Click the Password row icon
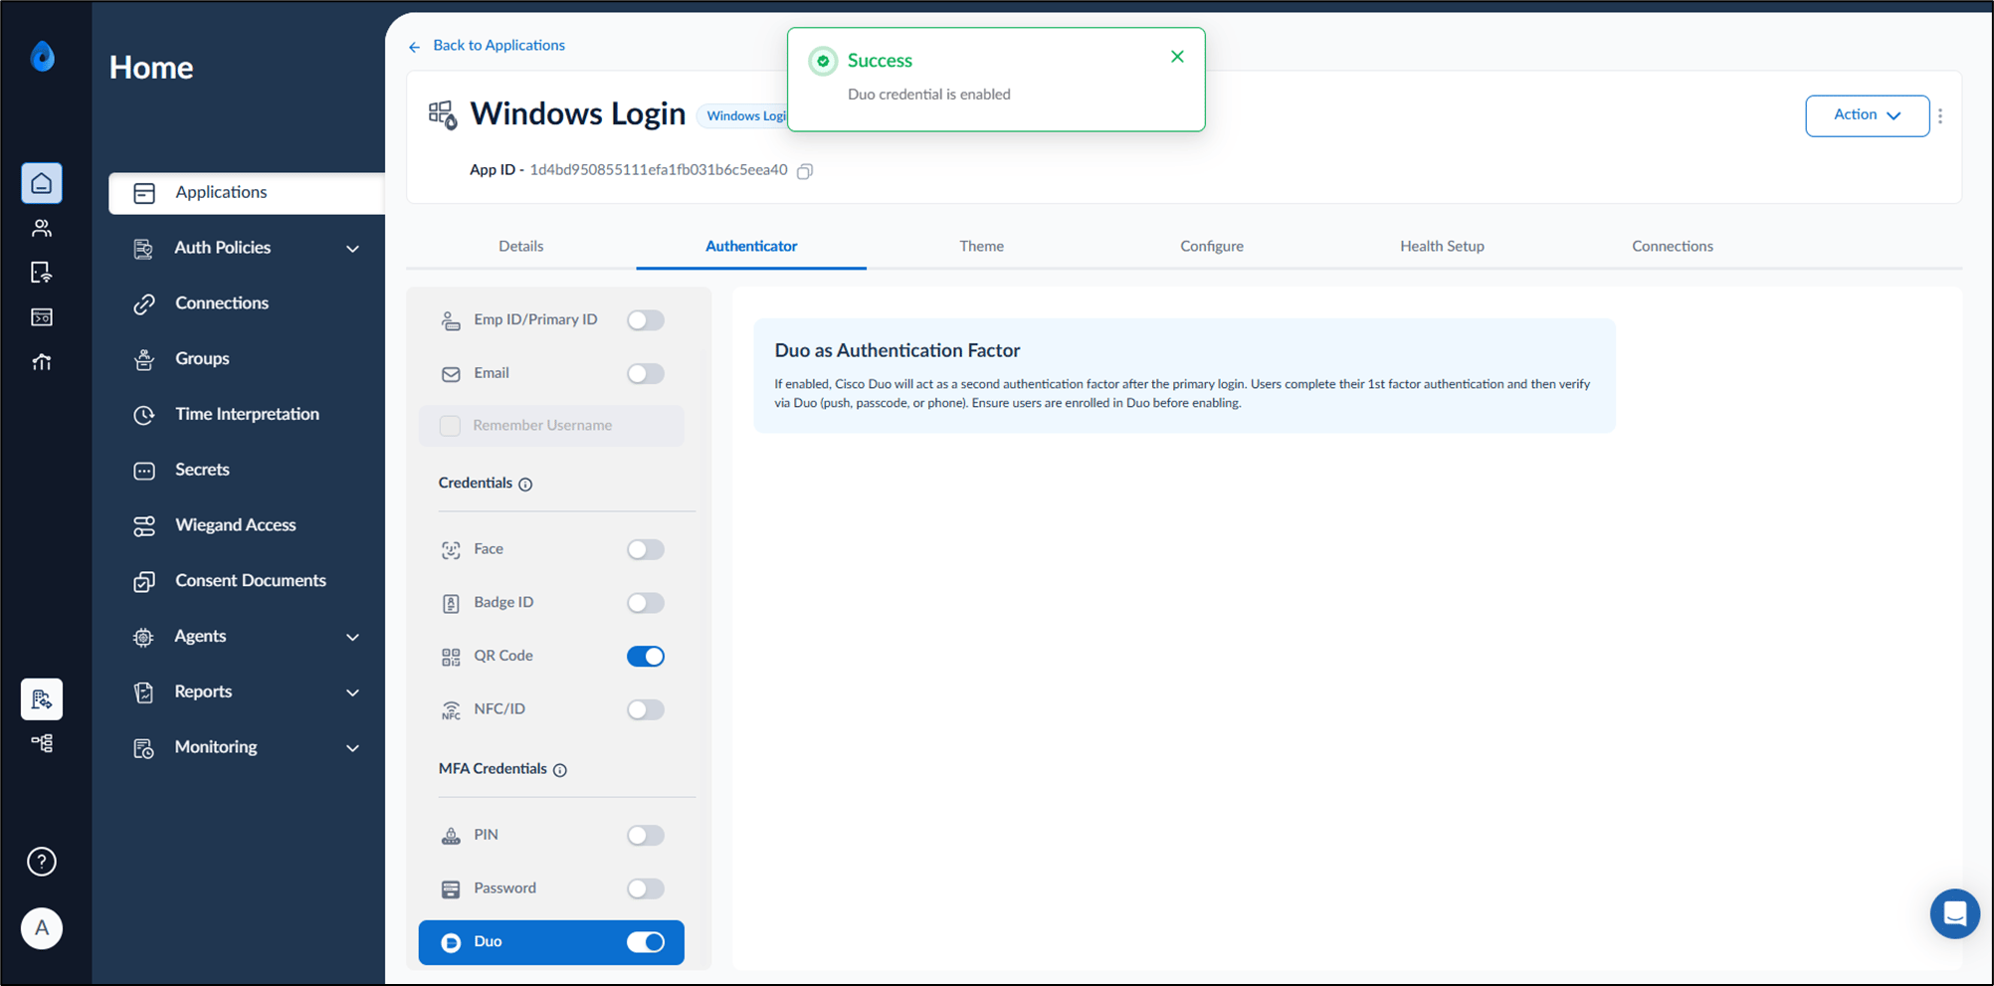1994x986 pixels. point(451,889)
